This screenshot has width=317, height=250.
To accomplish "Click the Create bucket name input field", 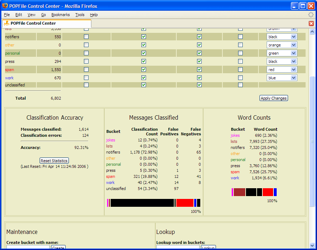I will [x=28, y=247].
